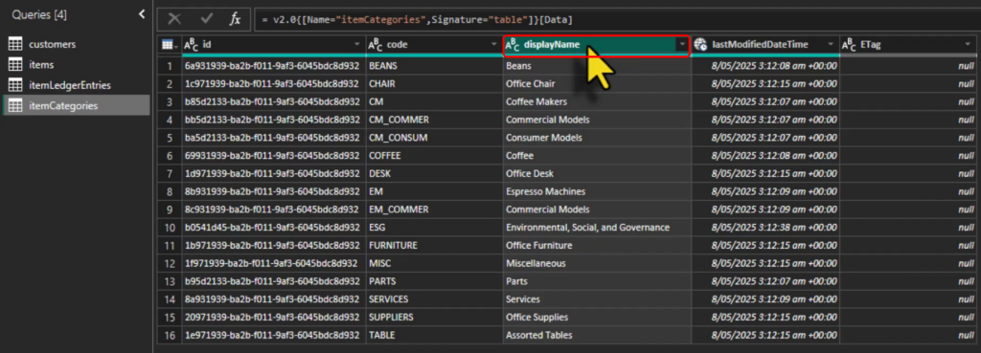981x353 pixels.
Task: Click the table icon beside items query
Action: coord(15,65)
